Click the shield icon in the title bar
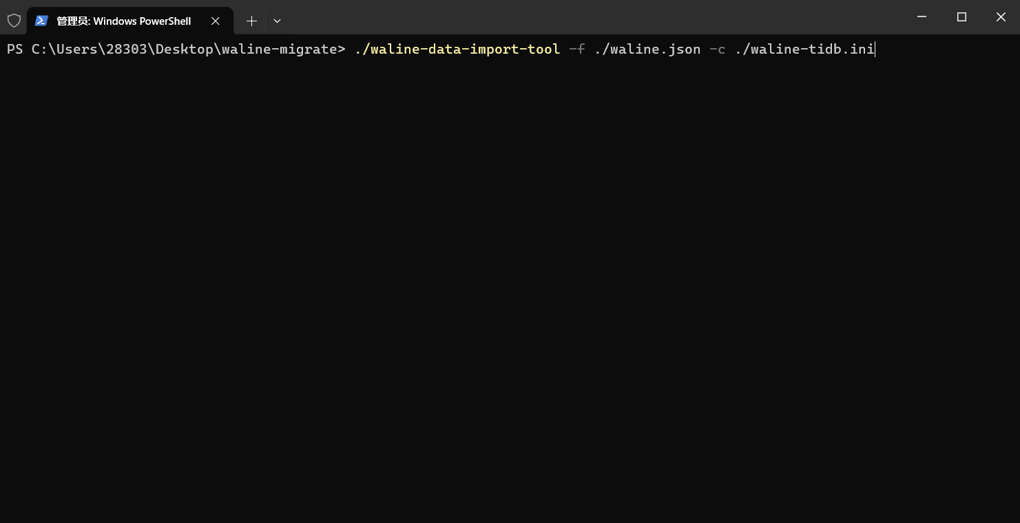Viewport: 1020px width, 523px height. point(14,21)
